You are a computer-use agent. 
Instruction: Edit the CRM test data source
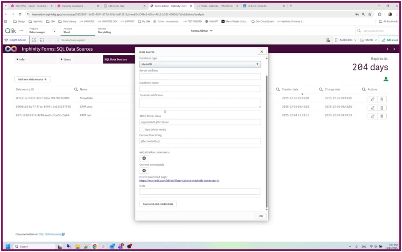pyautogui.click(x=373, y=116)
